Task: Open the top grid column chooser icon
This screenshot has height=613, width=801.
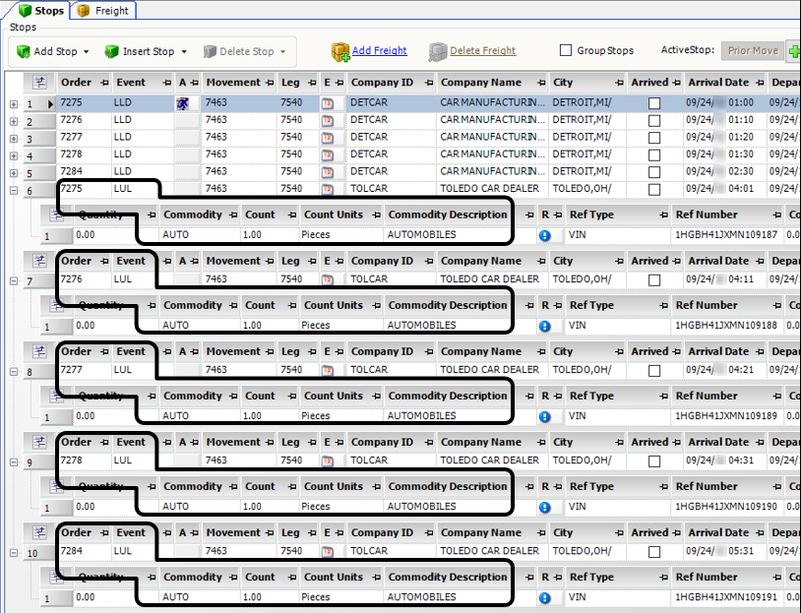Action: click(x=39, y=83)
